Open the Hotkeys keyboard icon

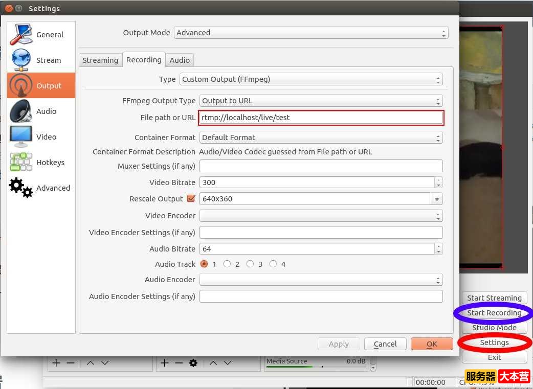tap(21, 163)
